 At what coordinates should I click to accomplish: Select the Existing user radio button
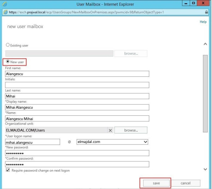8,46
